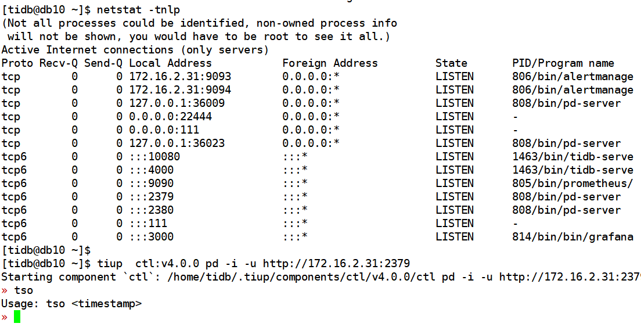Viewport: 641px width, 327px height.
Task: Click the Local Address column header
Action: tap(171, 63)
